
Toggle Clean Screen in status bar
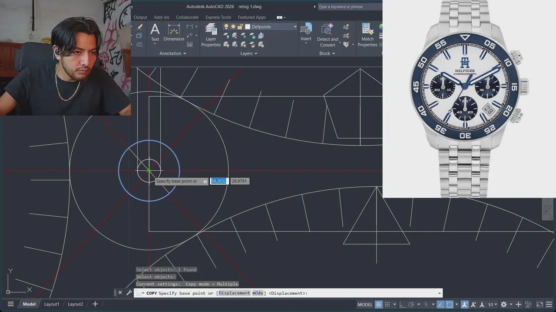click(539, 304)
